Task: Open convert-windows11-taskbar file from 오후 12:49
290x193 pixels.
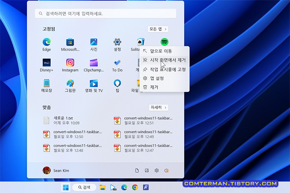Action: [x=143, y=134]
